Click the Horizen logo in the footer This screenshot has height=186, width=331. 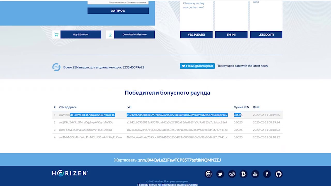[70, 173]
